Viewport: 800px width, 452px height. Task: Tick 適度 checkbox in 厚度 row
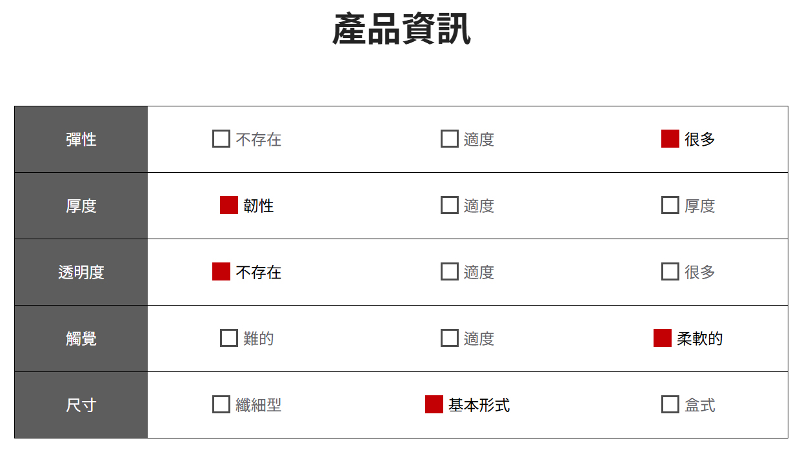tap(450, 205)
